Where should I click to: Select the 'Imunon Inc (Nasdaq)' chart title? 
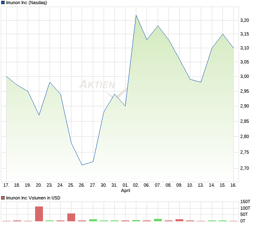point(26,2)
